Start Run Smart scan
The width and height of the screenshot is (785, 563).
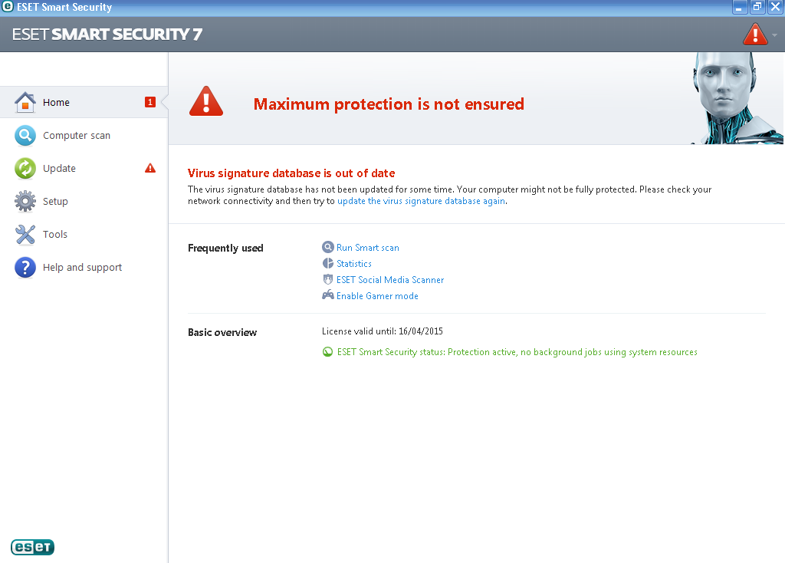(367, 248)
